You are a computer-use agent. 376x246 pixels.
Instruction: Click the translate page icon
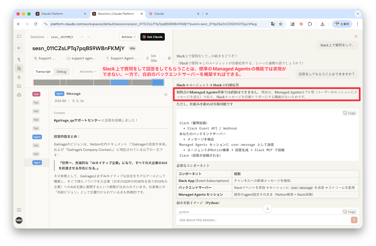273,24
